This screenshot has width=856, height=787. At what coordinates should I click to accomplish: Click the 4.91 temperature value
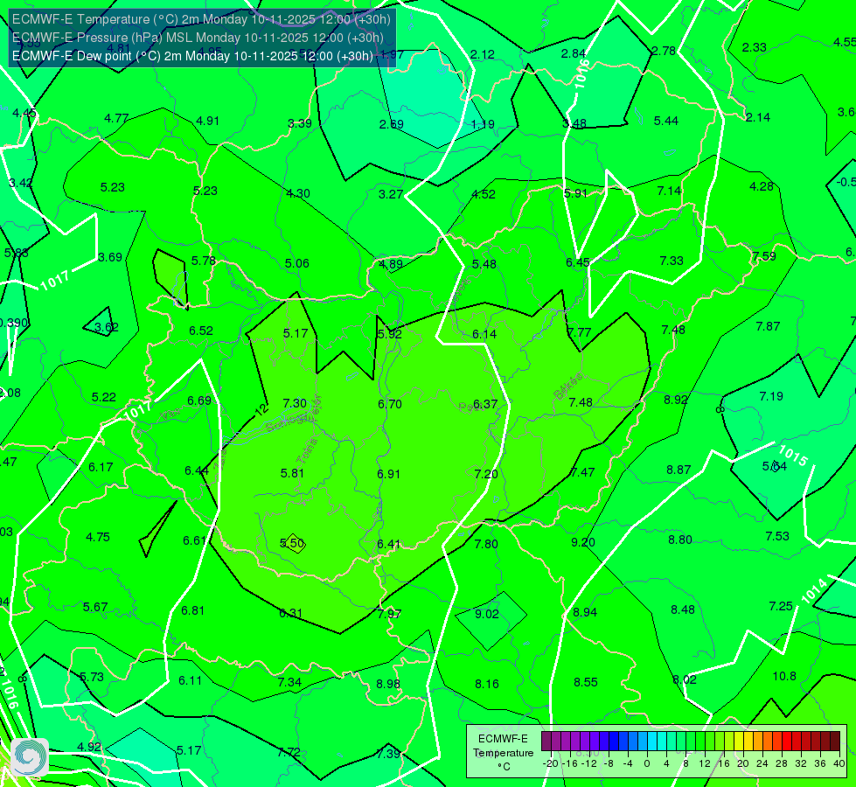[207, 122]
